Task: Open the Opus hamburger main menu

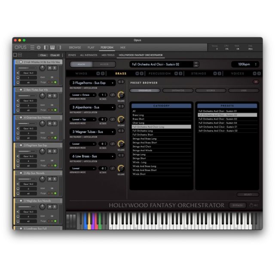Action: [x=32, y=47]
